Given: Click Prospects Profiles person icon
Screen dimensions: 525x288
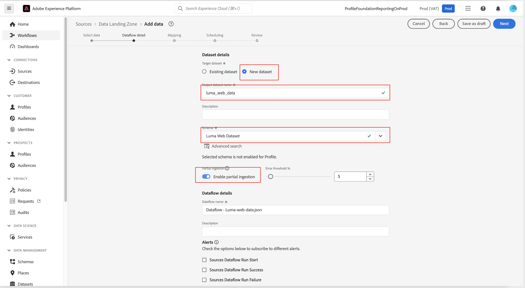Looking at the screenshot, I should (12, 154).
